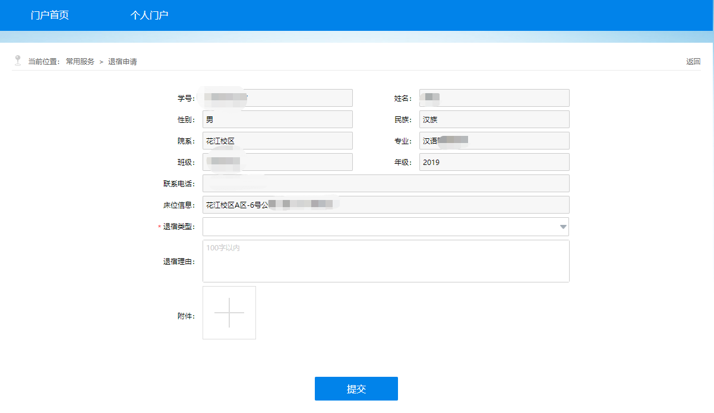This screenshot has width=714, height=413.
Task: Focus the 联系电话 input field
Action: (386, 183)
